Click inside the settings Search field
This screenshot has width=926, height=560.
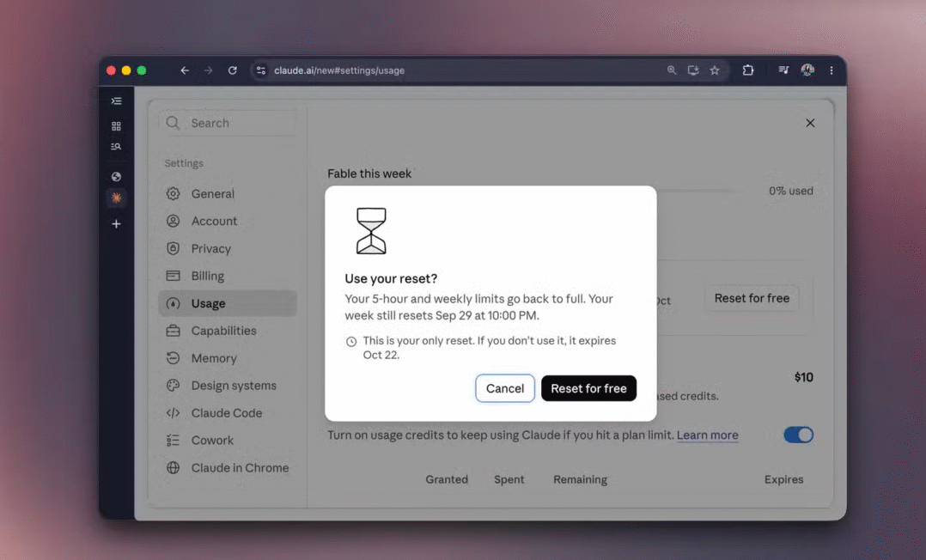(x=228, y=123)
